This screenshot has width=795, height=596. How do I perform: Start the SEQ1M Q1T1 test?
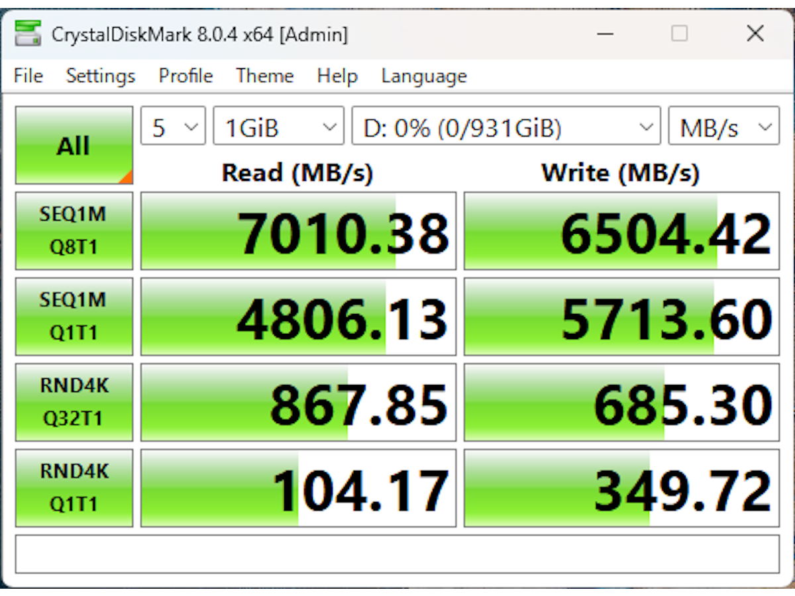[74, 316]
